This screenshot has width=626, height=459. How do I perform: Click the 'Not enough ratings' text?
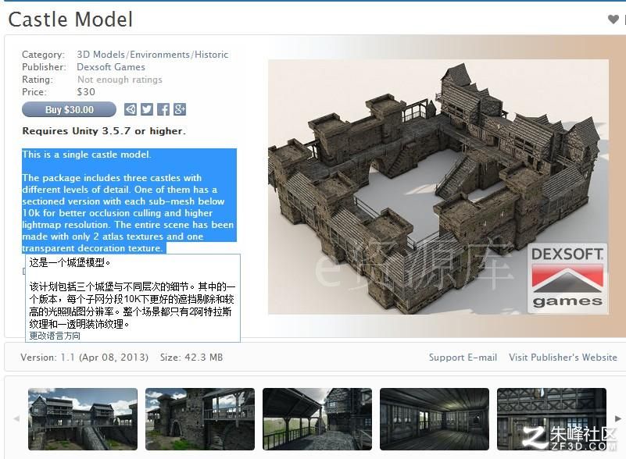click(x=120, y=80)
